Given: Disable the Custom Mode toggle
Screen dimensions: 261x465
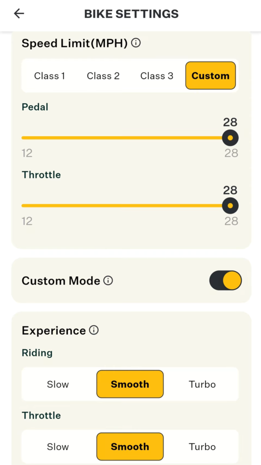Looking at the screenshot, I should [x=225, y=281].
